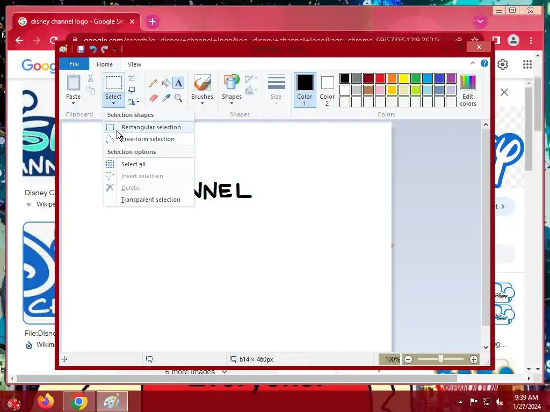Screen dimensions: 550x412
Task: Select the Pencil tool in Paint
Action: click(153, 83)
